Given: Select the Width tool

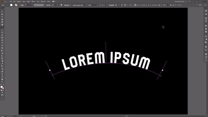Looking at the screenshot, I should tap(2, 48).
